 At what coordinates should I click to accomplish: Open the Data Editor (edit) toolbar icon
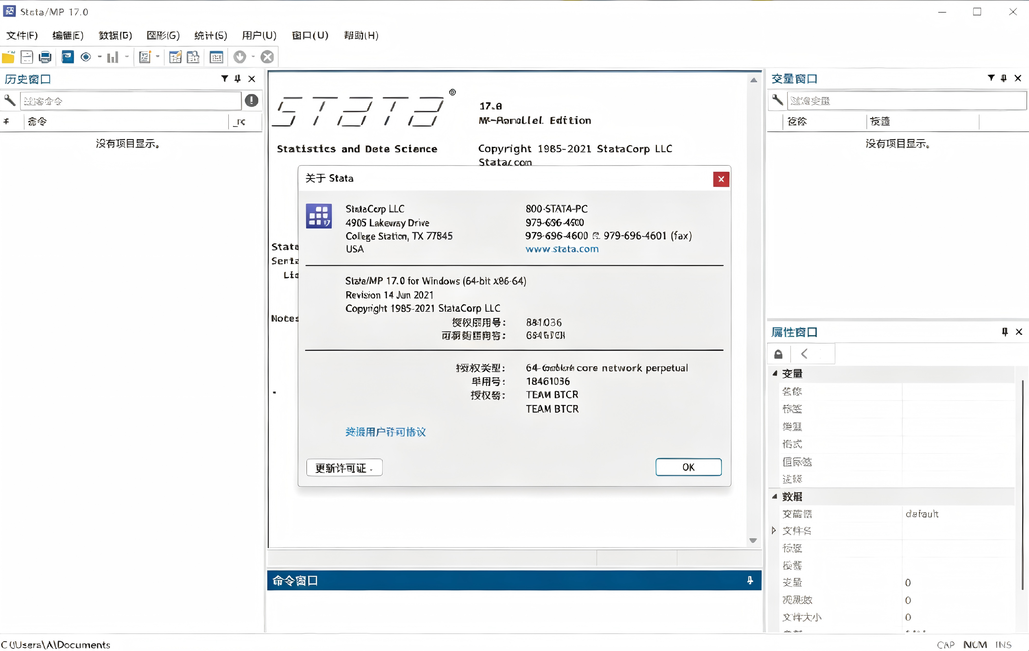pos(175,57)
